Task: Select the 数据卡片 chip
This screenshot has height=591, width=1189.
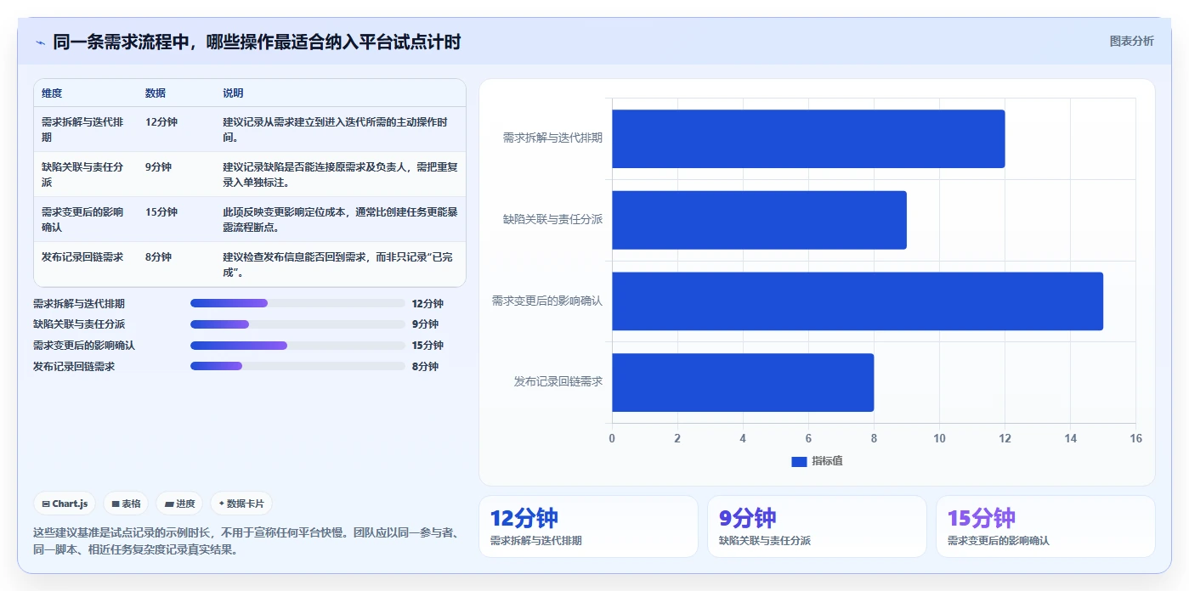Action: click(241, 504)
